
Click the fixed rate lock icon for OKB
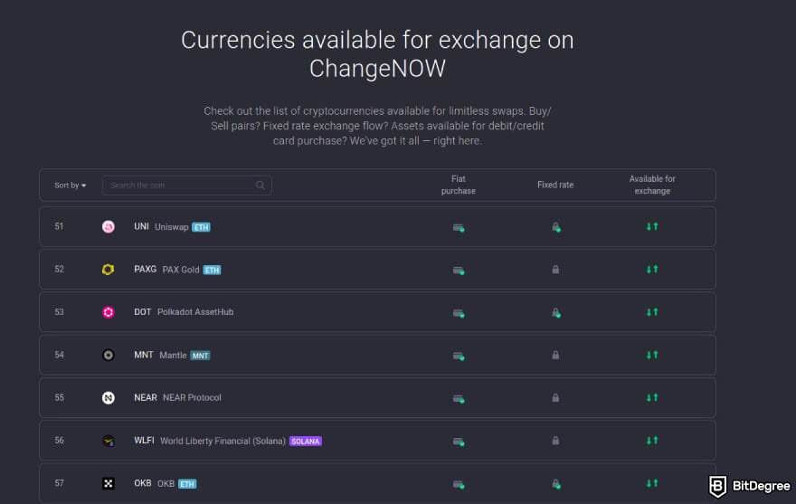pos(556,484)
